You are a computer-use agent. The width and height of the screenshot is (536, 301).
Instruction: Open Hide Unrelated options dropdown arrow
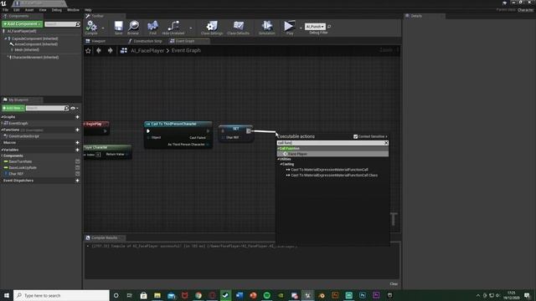[x=190, y=28]
